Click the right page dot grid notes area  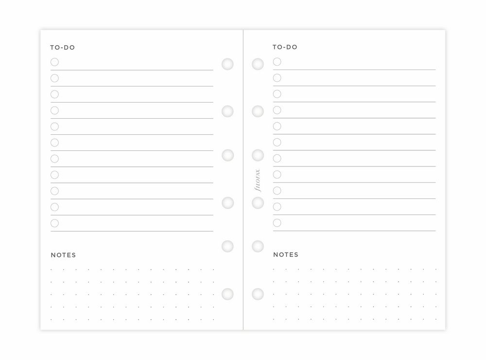click(x=355, y=294)
